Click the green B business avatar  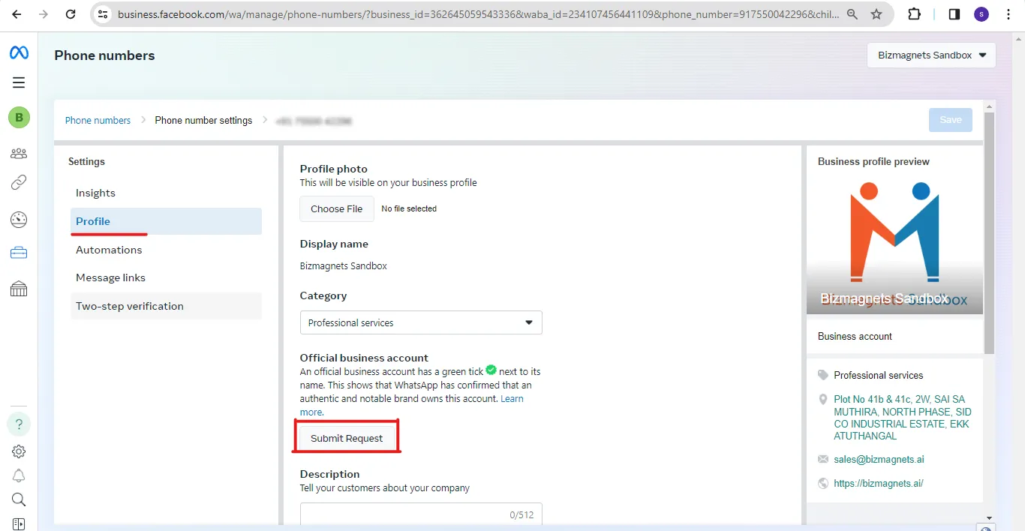click(19, 117)
